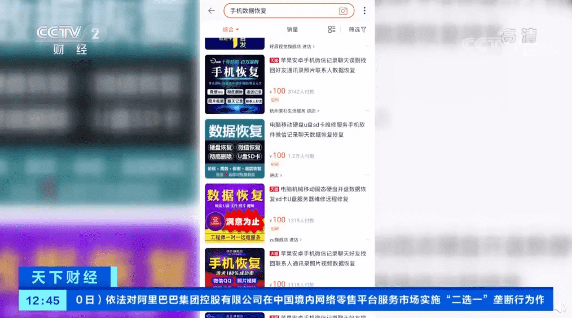Open the three-dot more options menu

pos(364,11)
